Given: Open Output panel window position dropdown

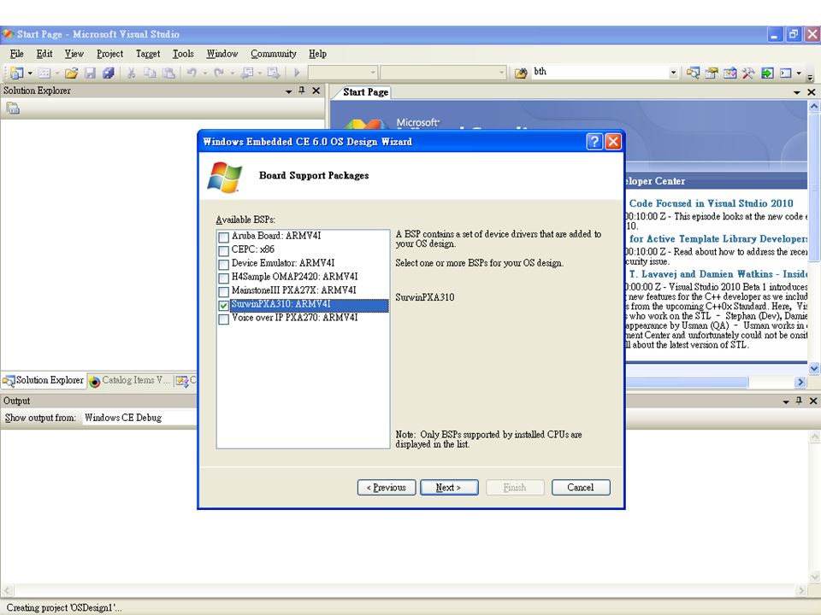Looking at the screenshot, I should click(x=786, y=401).
